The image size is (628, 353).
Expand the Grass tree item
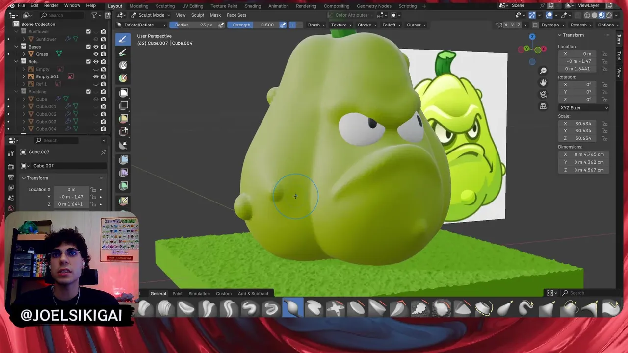click(24, 54)
